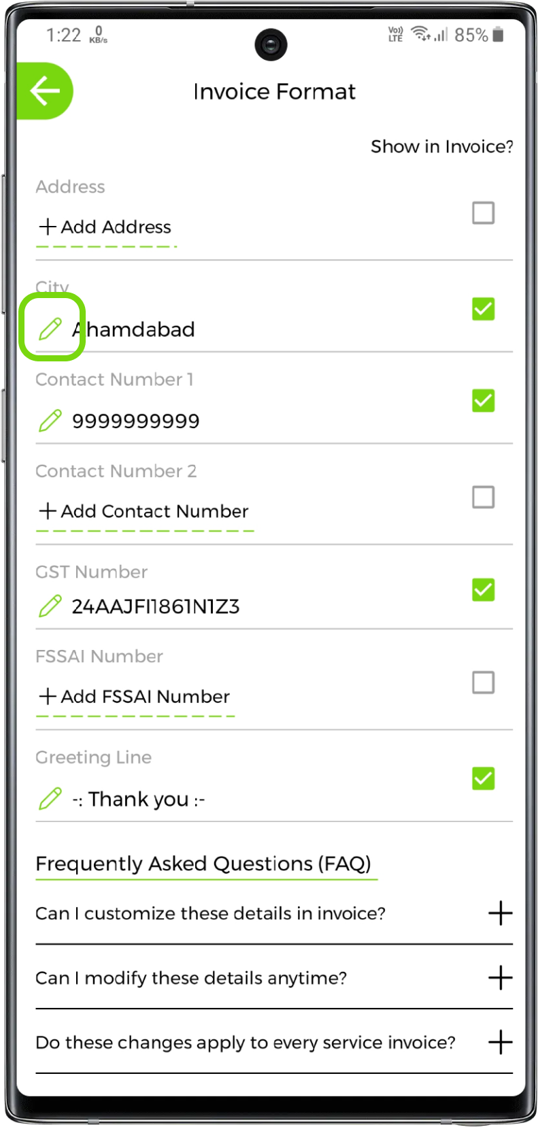Click pencil icon next to Greeting Line
Image resolution: width=538 pixels, height=1127 pixels.
[50, 798]
